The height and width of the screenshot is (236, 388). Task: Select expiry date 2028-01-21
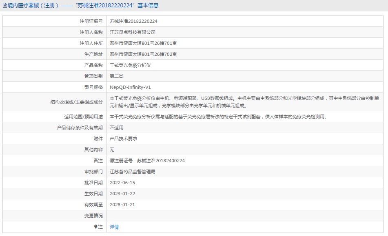(x=122, y=205)
